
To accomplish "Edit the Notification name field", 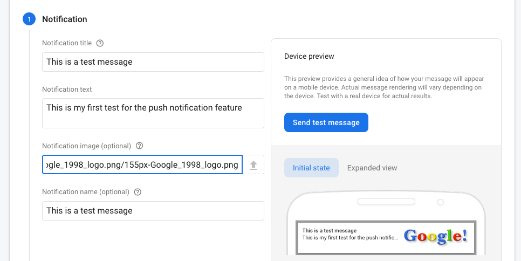I will point(153,211).
